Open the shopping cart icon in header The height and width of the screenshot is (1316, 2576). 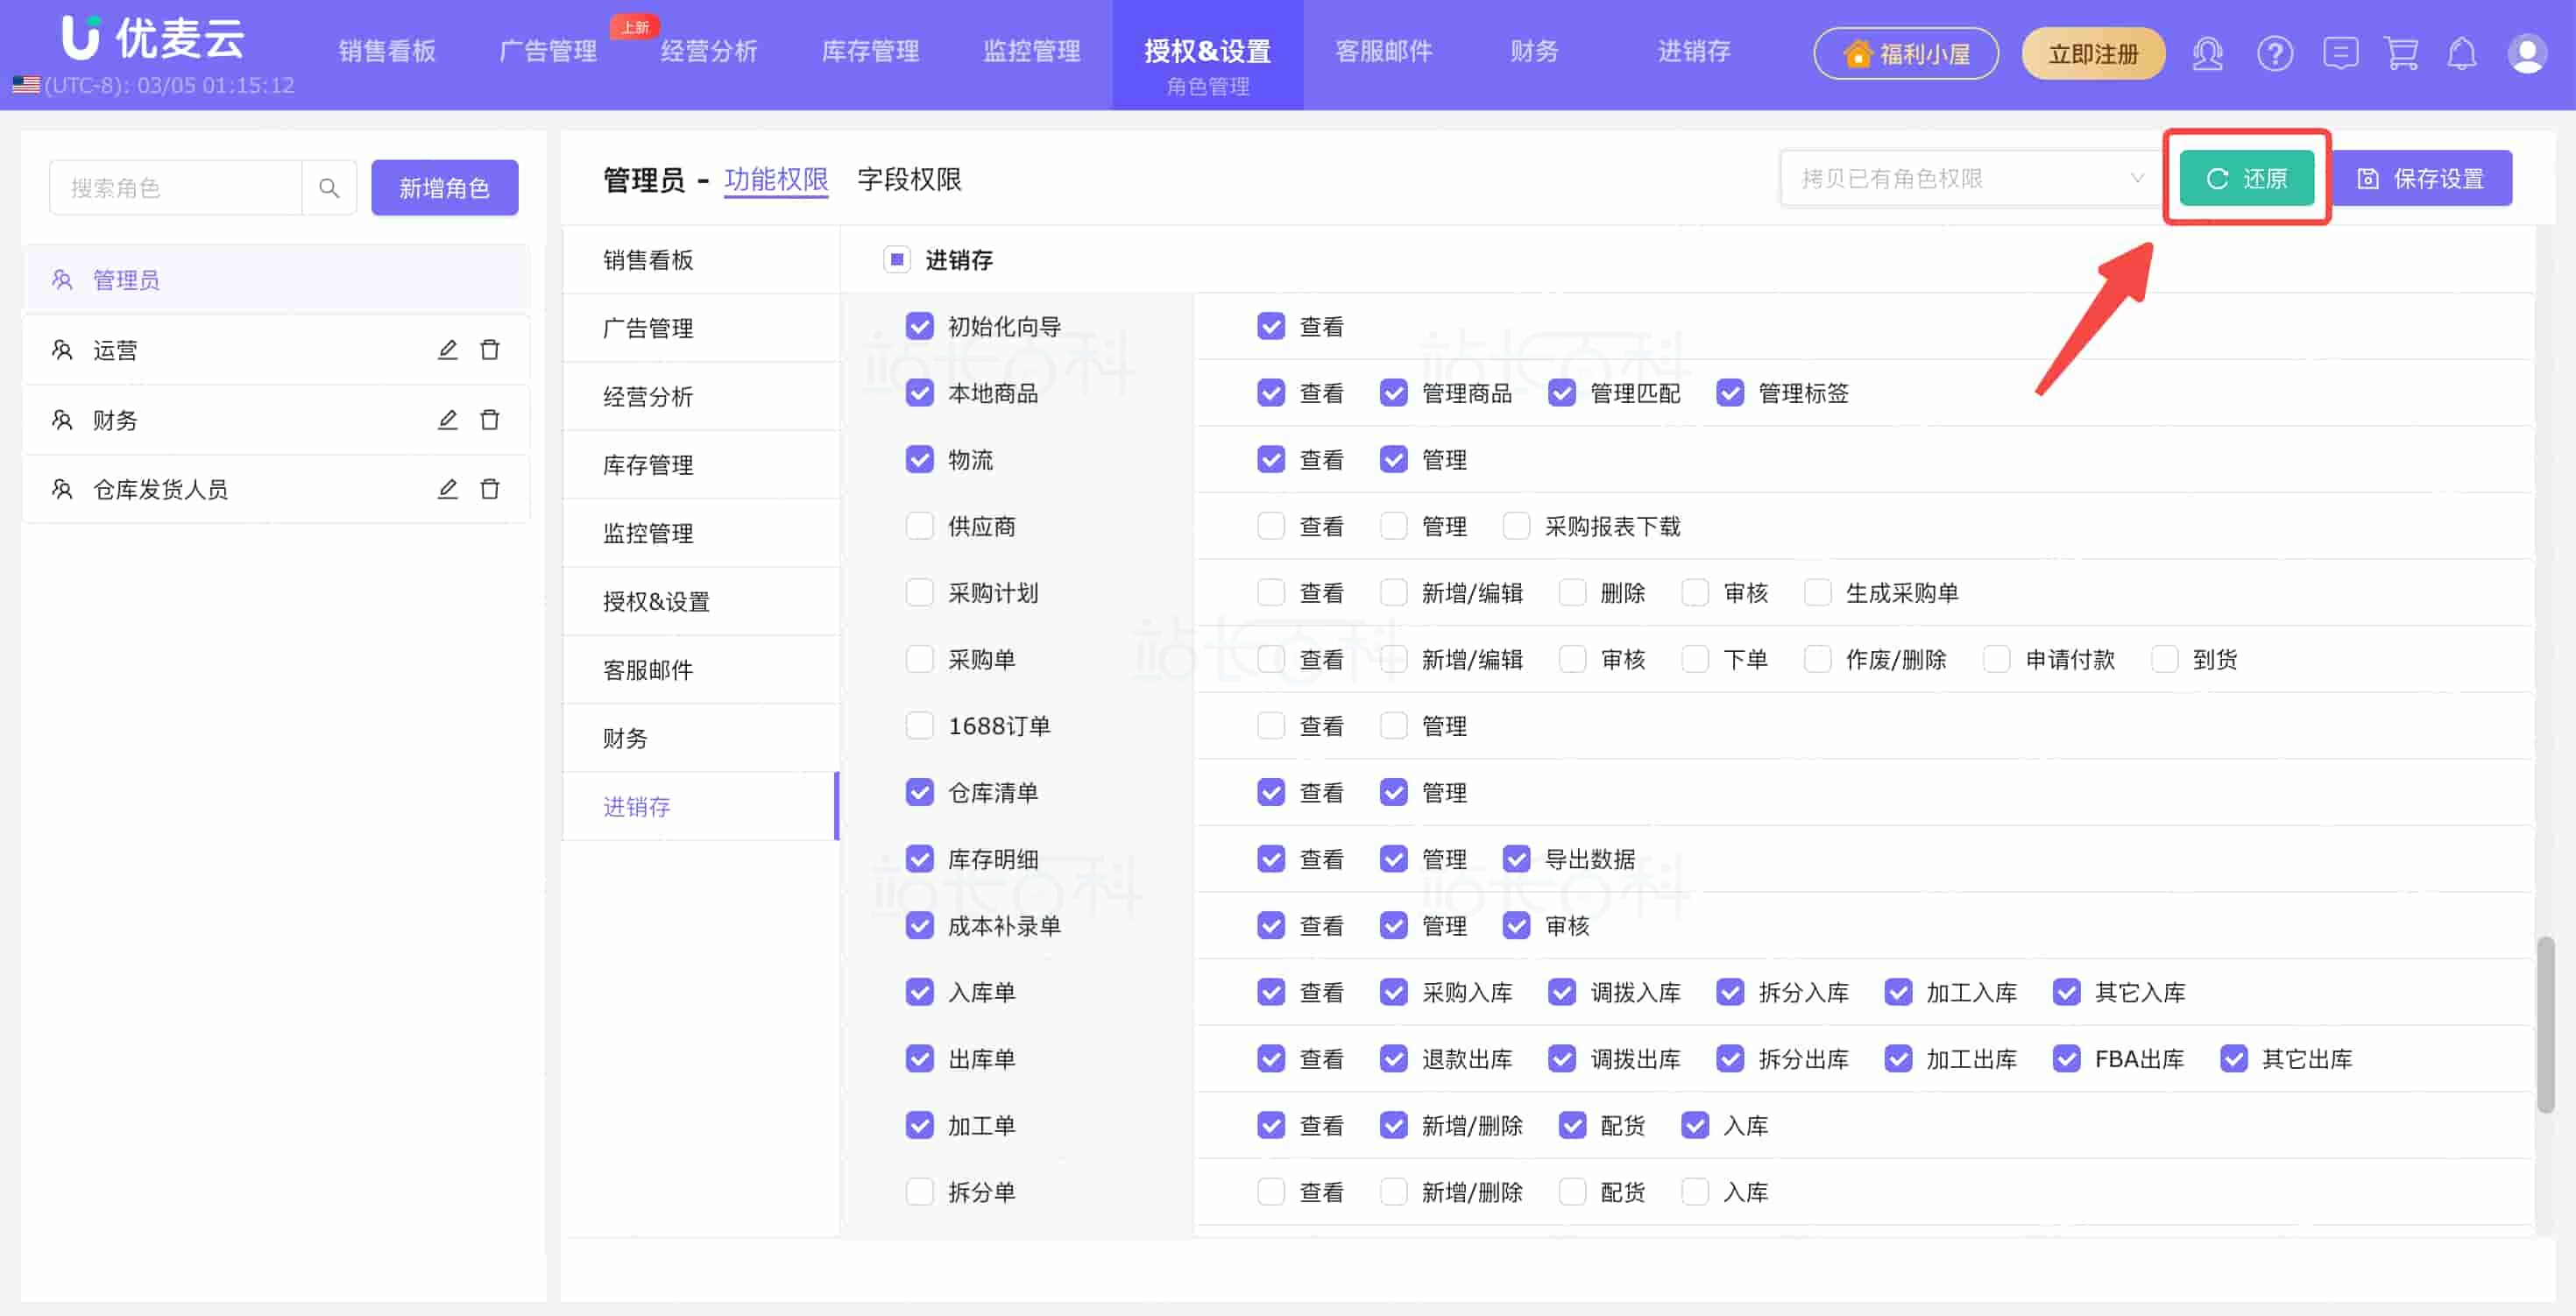[2400, 53]
